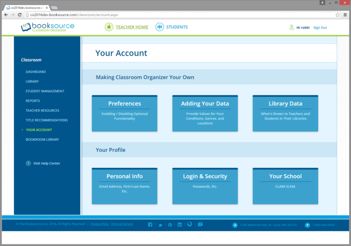Click the question mark Help Center icon
The width and height of the screenshot is (351, 246).
(28, 163)
